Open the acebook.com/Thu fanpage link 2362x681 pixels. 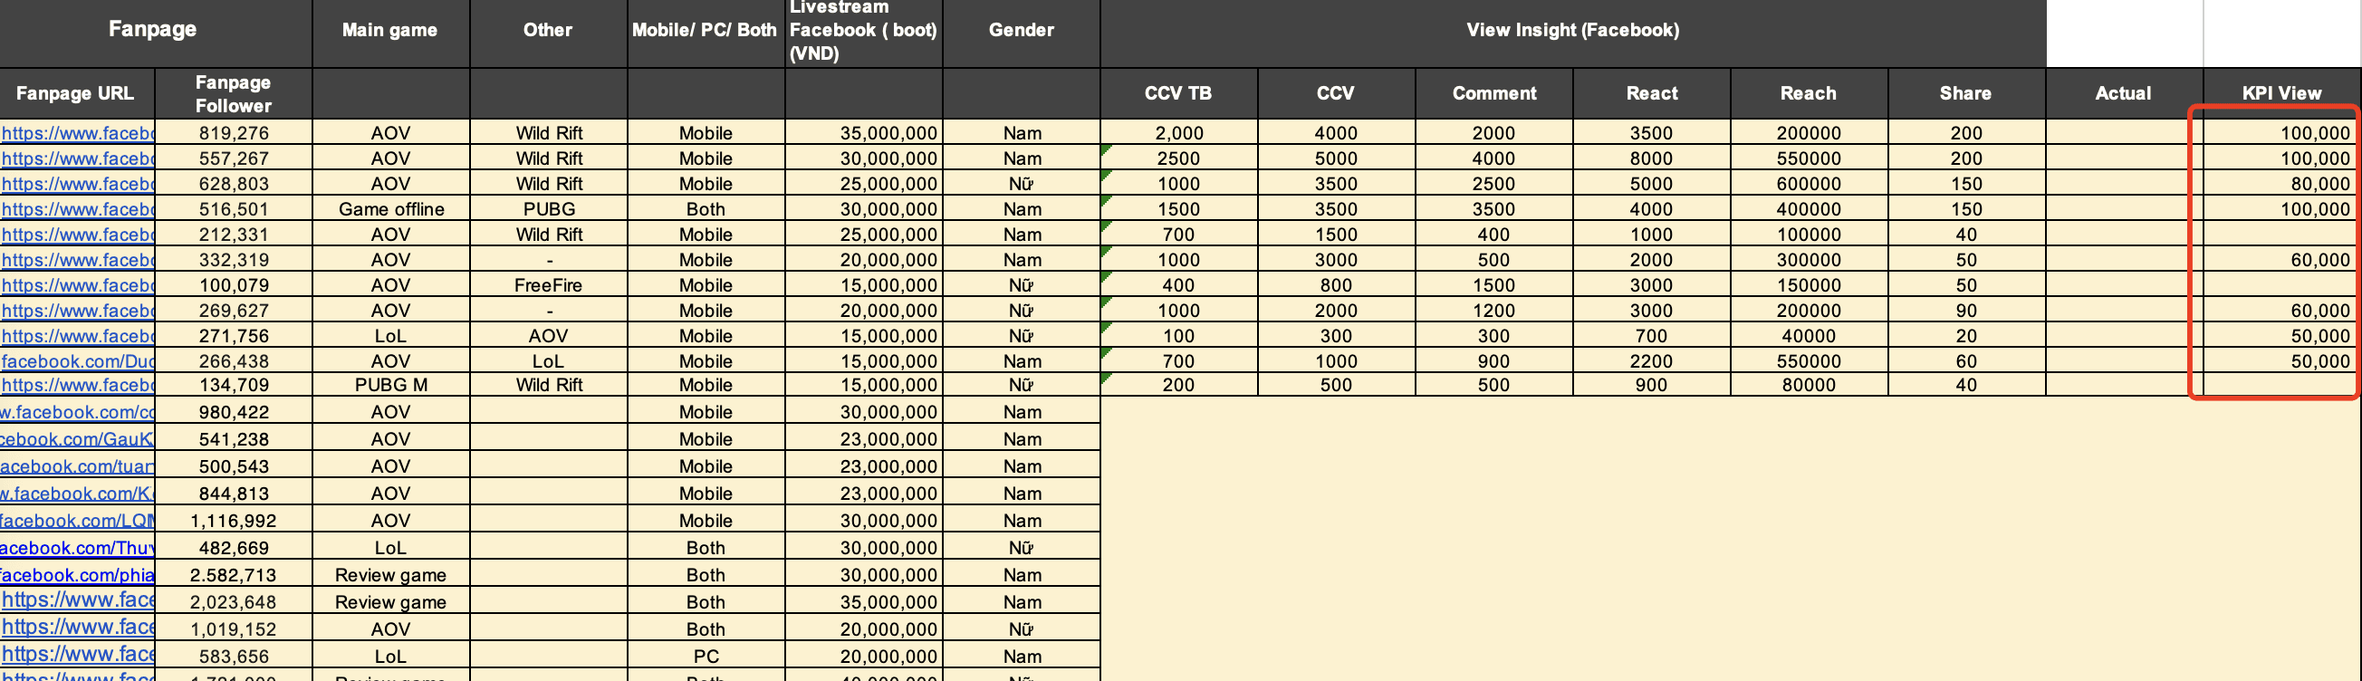point(77,548)
